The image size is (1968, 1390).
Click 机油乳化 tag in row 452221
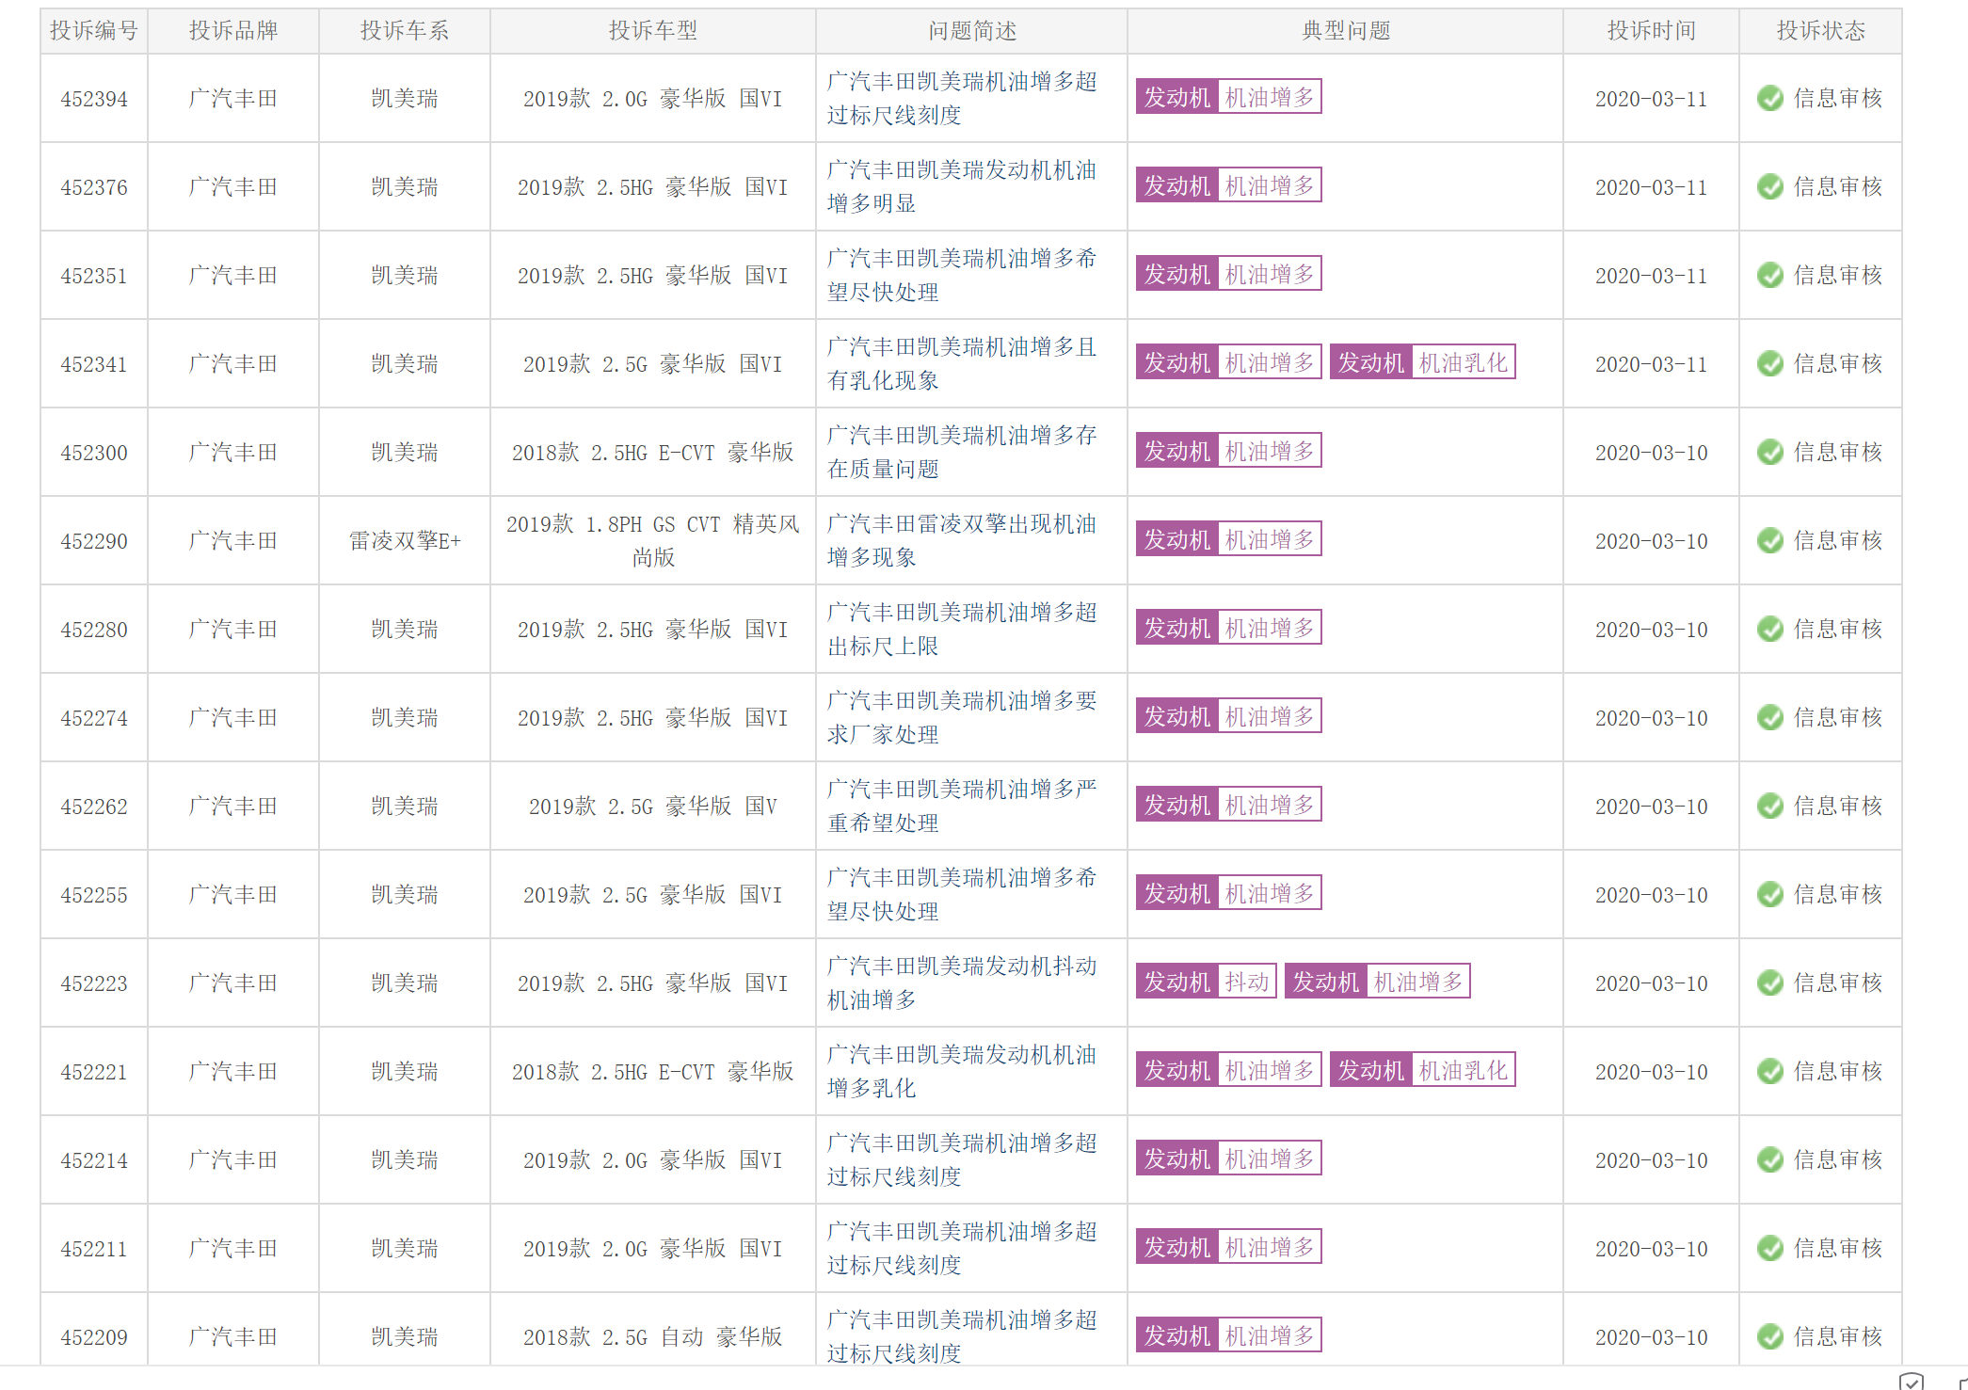point(1463,1070)
